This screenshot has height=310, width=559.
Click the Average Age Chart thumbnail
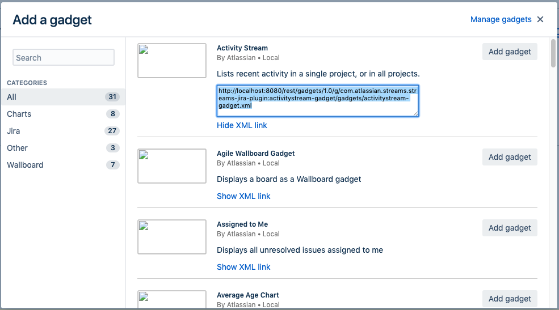point(172,299)
